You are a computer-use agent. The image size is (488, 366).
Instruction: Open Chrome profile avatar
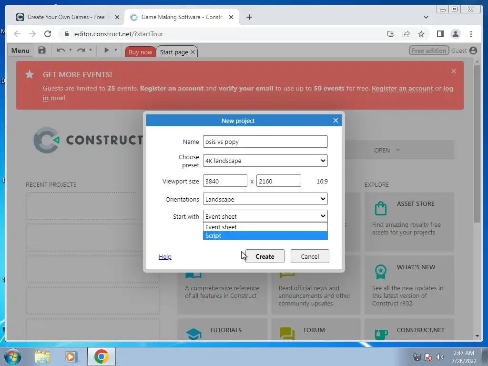coord(455,34)
